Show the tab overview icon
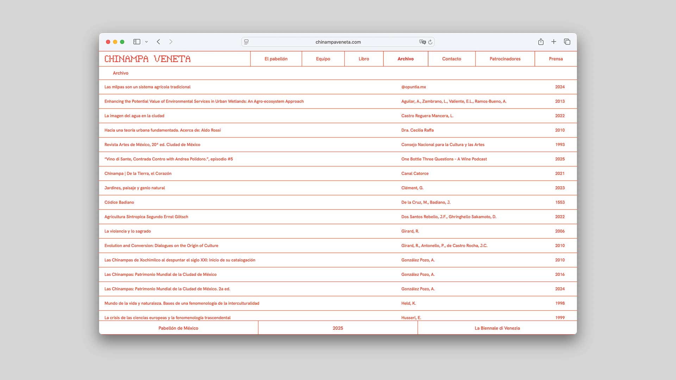Viewport: 676px width, 380px height. [567, 42]
